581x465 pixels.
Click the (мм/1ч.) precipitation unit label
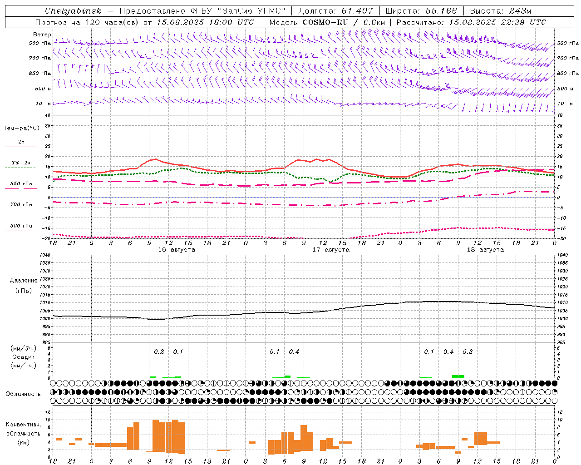pos(23,366)
